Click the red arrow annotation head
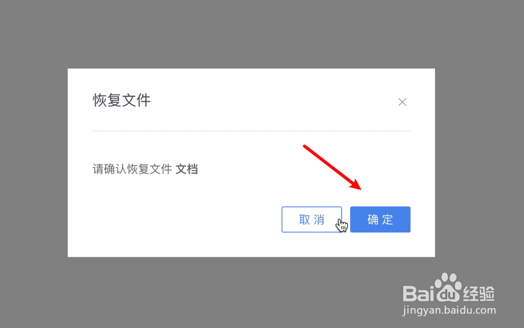 coord(355,184)
